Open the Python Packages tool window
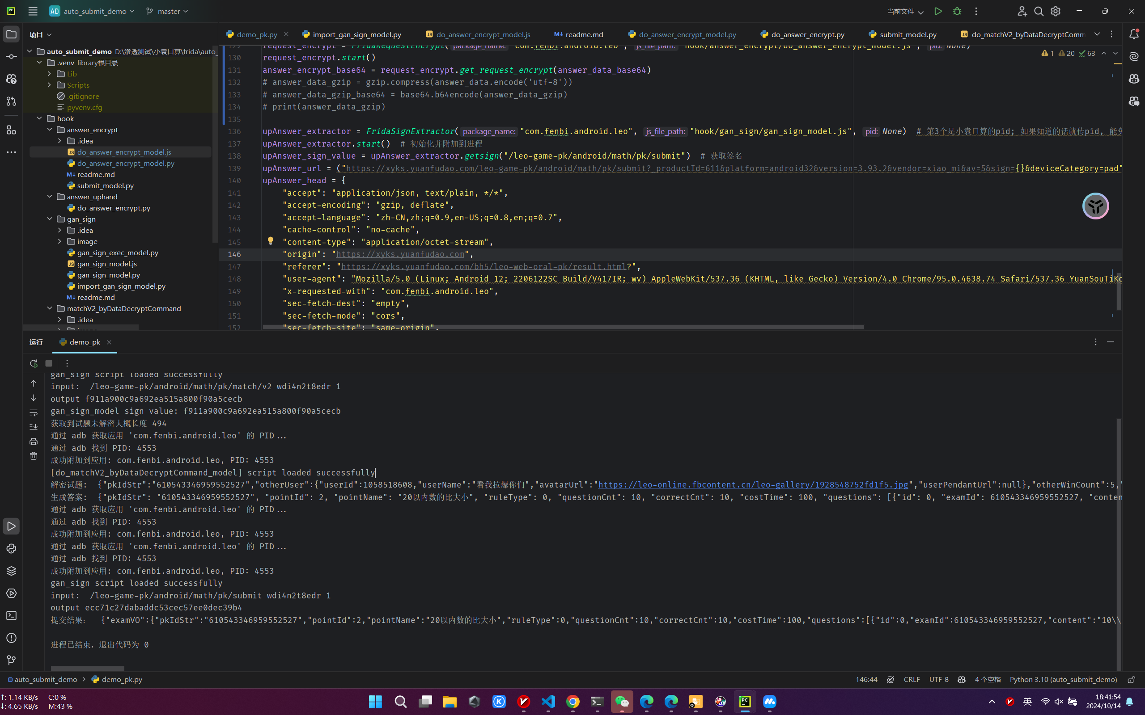The width and height of the screenshot is (1145, 715). [x=11, y=571]
